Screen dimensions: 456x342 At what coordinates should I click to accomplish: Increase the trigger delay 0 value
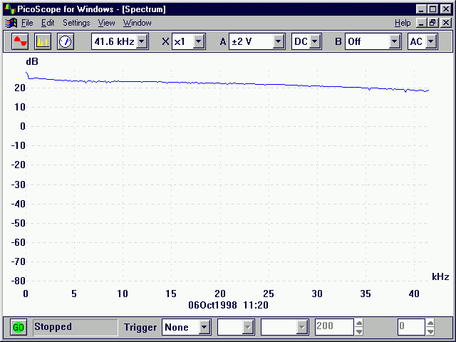point(430,323)
